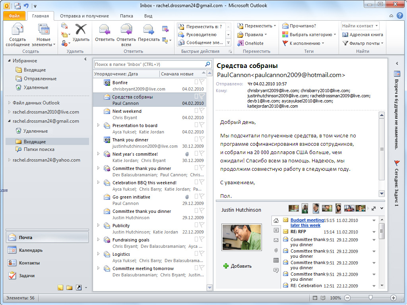407x305 pixels.
Task: Click the home icon in People pane
Action: pyautogui.click(x=276, y=220)
